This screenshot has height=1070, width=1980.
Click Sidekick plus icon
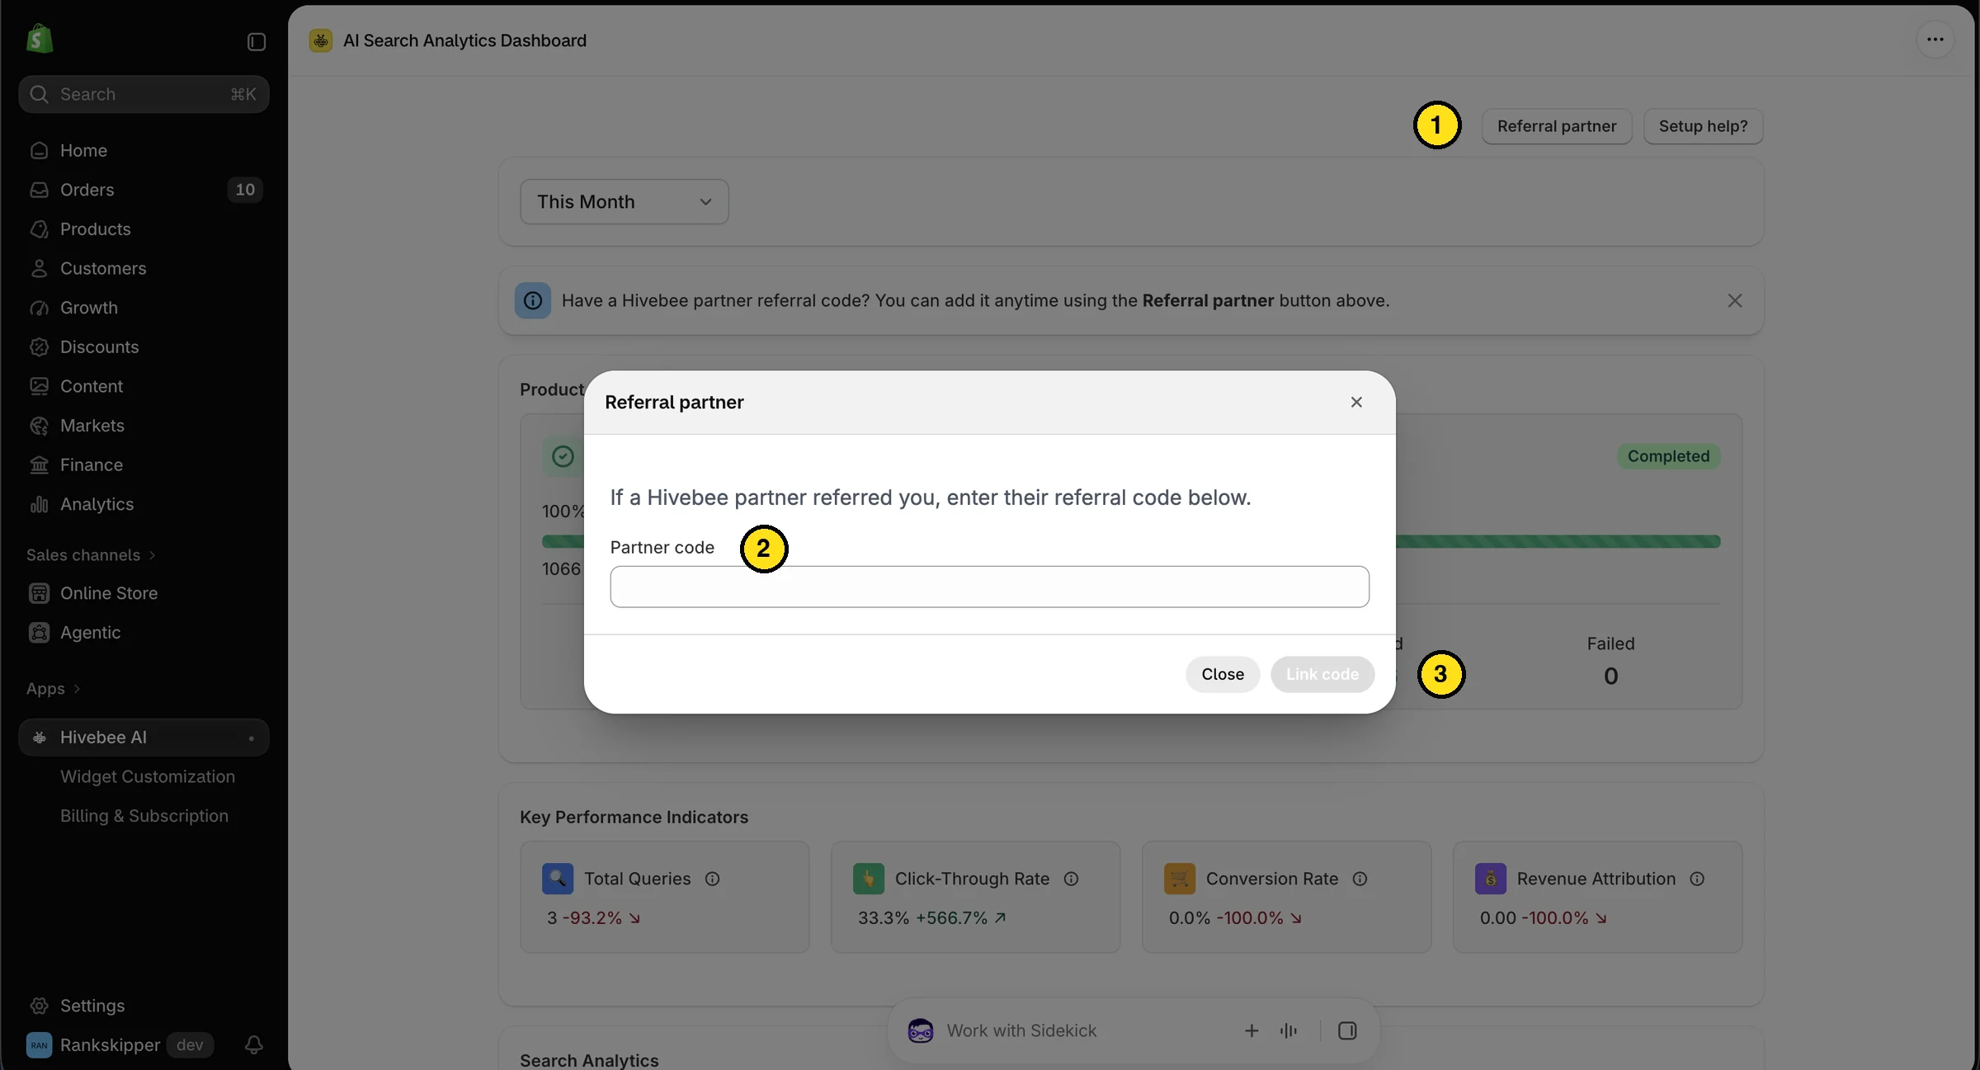point(1251,1030)
